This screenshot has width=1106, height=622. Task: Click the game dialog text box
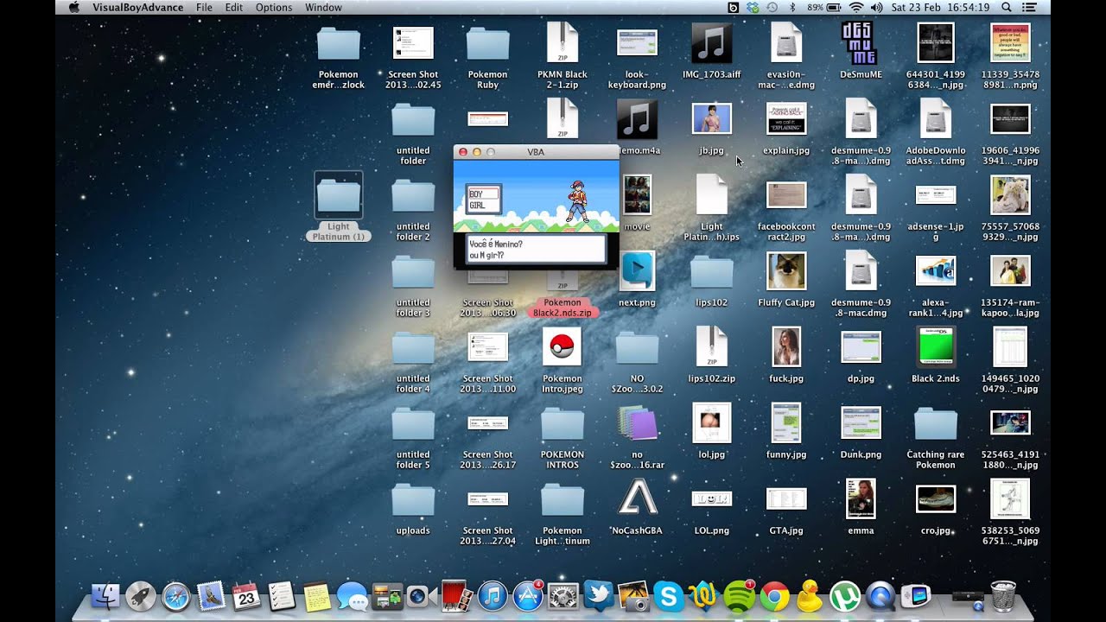click(x=535, y=249)
